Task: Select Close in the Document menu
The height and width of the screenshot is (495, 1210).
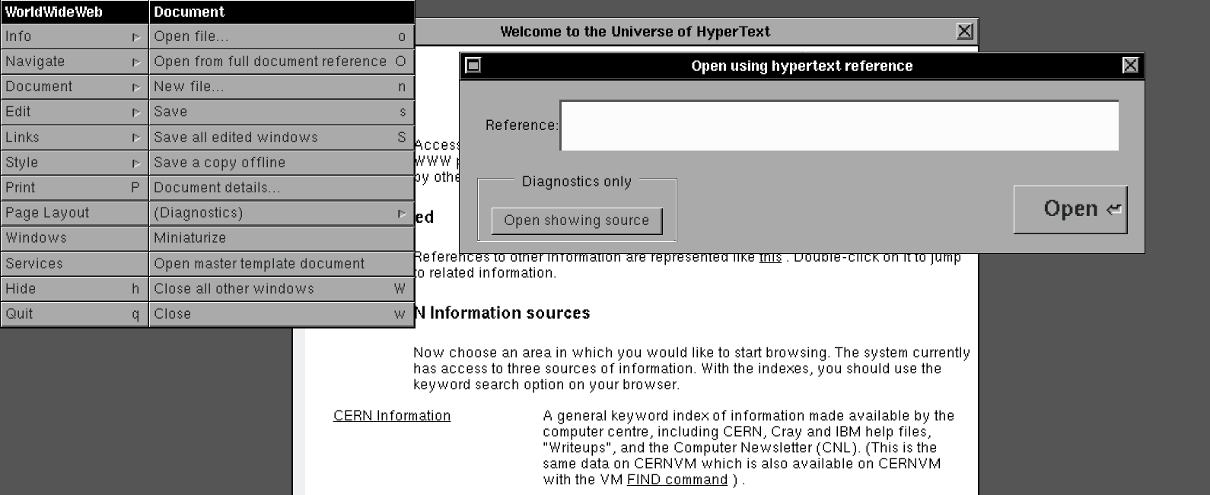Action: [x=282, y=313]
